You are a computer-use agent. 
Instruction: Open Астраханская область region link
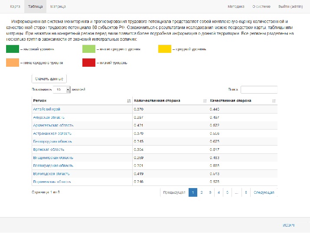(52, 133)
